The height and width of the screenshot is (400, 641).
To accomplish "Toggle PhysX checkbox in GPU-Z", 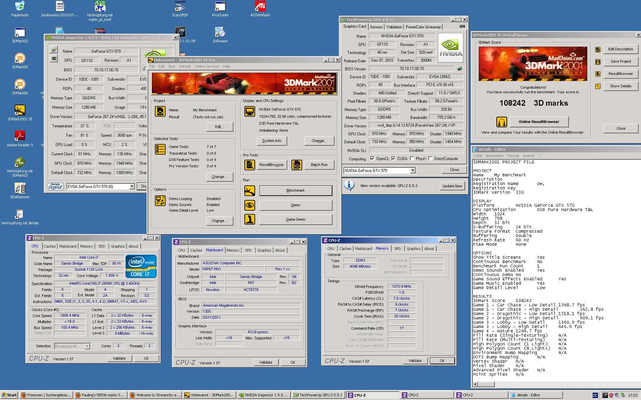I will click(412, 159).
